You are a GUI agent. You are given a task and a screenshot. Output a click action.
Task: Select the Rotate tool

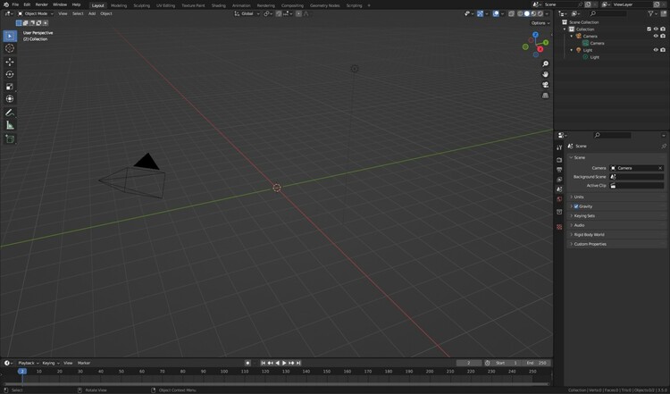10,74
